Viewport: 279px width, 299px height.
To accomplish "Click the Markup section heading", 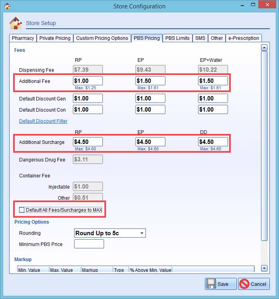I will pos(23,260).
